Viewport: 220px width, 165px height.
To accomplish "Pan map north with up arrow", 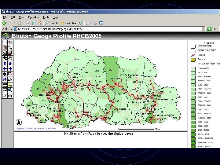I will (x=5, y=64).
